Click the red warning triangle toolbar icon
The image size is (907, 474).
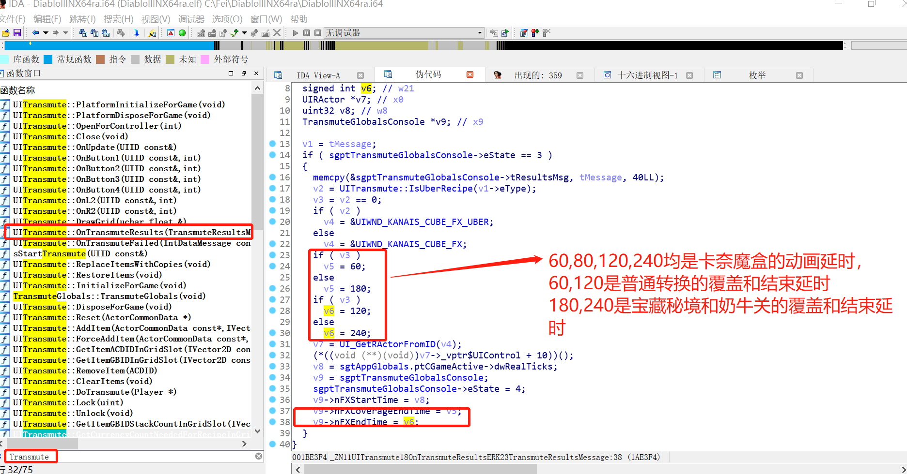pyautogui.click(x=171, y=33)
